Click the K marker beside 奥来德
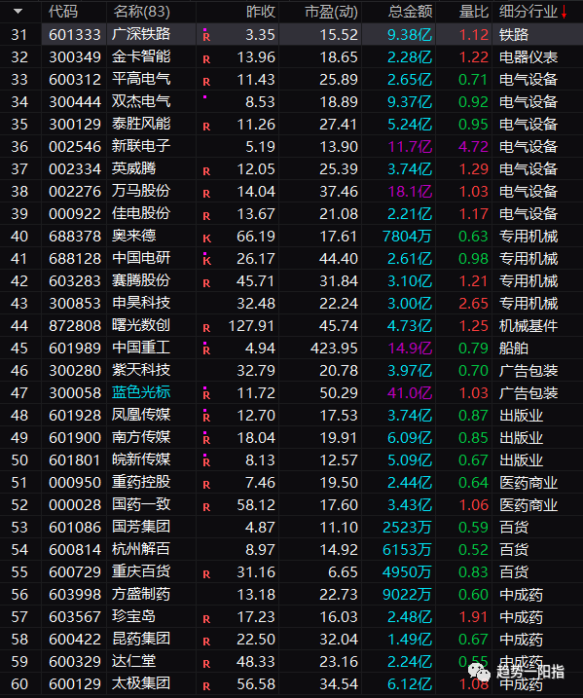The height and width of the screenshot is (698, 583). coord(206,239)
